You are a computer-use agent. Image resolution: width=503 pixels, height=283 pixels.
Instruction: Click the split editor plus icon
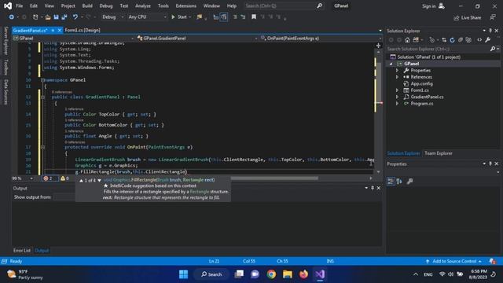[378, 46]
